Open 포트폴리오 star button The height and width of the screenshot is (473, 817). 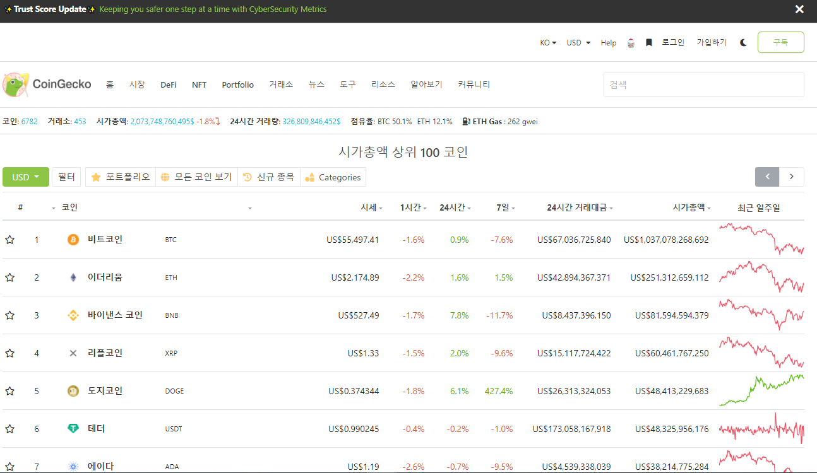(121, 177)
